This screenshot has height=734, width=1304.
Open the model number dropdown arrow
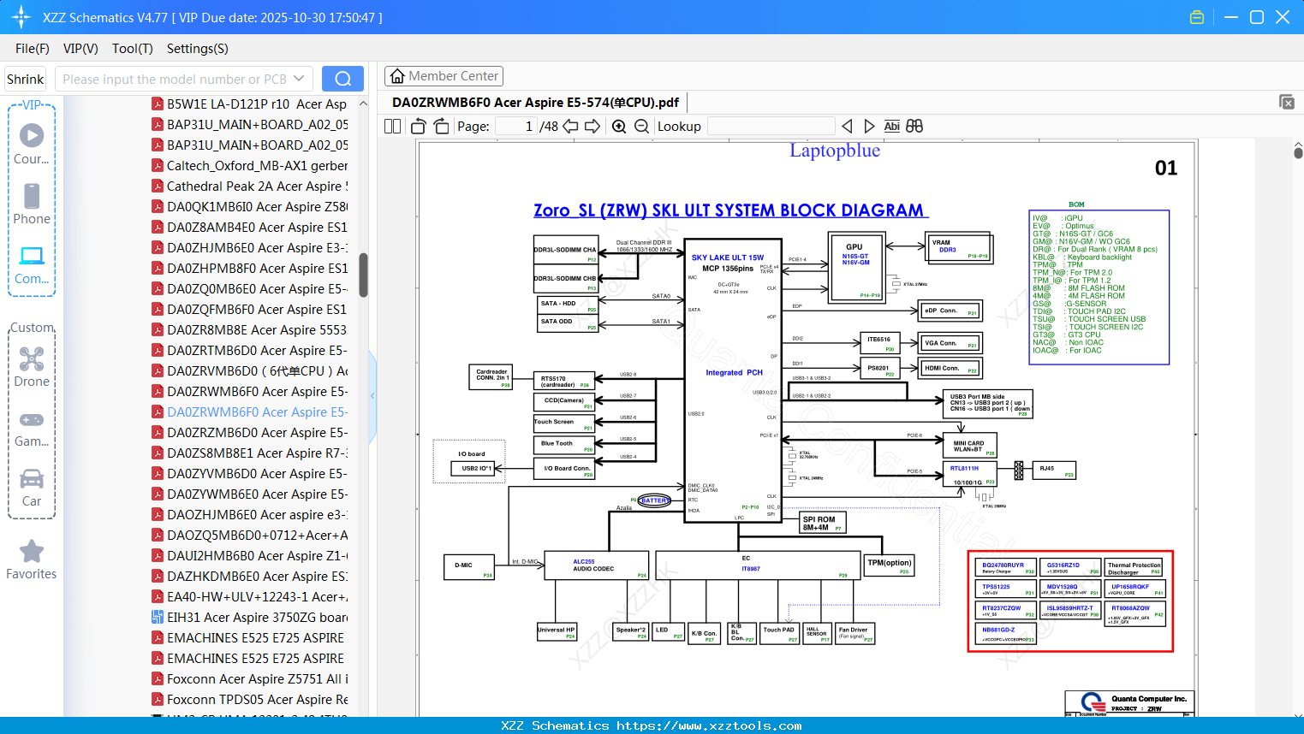coord(299,79)
